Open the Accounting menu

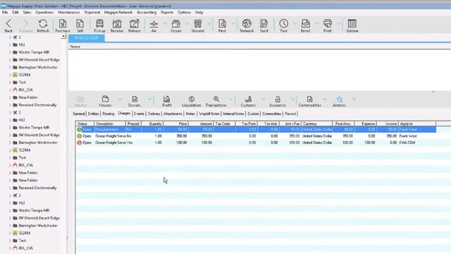147,13
